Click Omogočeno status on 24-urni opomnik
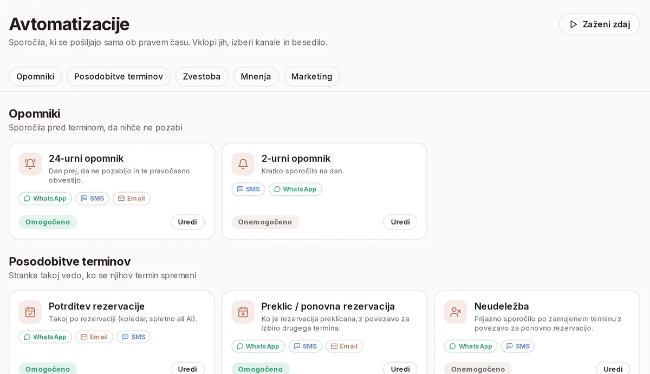This screenshot has width=650, height=374. pyautogui.click(x=48, y=222)
